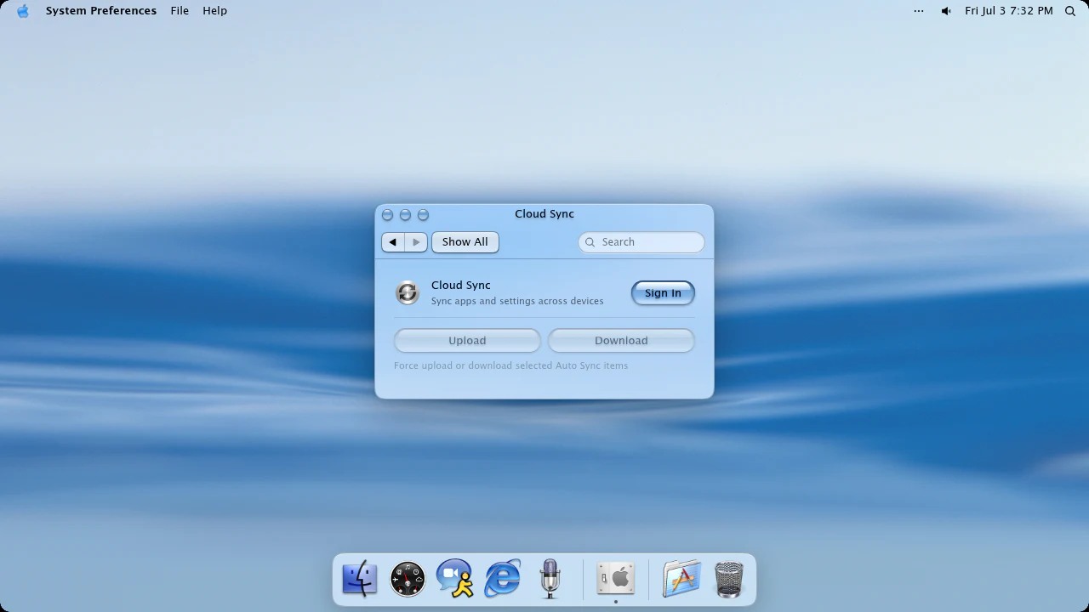Screen dimensions: 1089x612
Task: Go back with the left arrow button
Action: click(x=393, y=242)
